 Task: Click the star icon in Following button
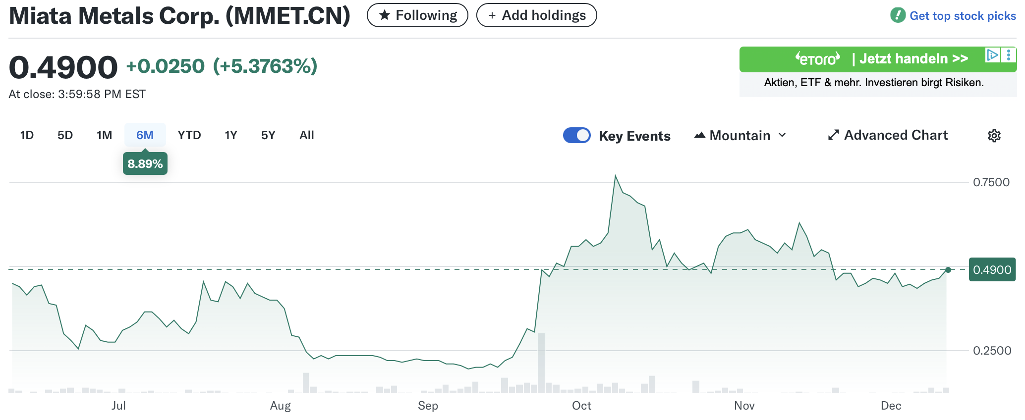[384, 15]
